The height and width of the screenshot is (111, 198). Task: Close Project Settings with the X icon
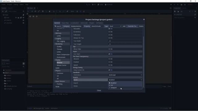point(144,19)
